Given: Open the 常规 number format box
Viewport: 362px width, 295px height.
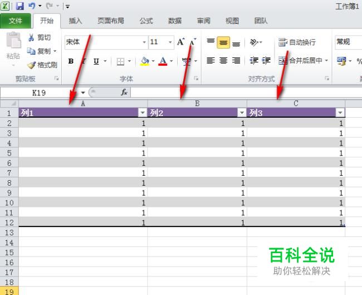Looking at the screenshot, I should point(348,42).
